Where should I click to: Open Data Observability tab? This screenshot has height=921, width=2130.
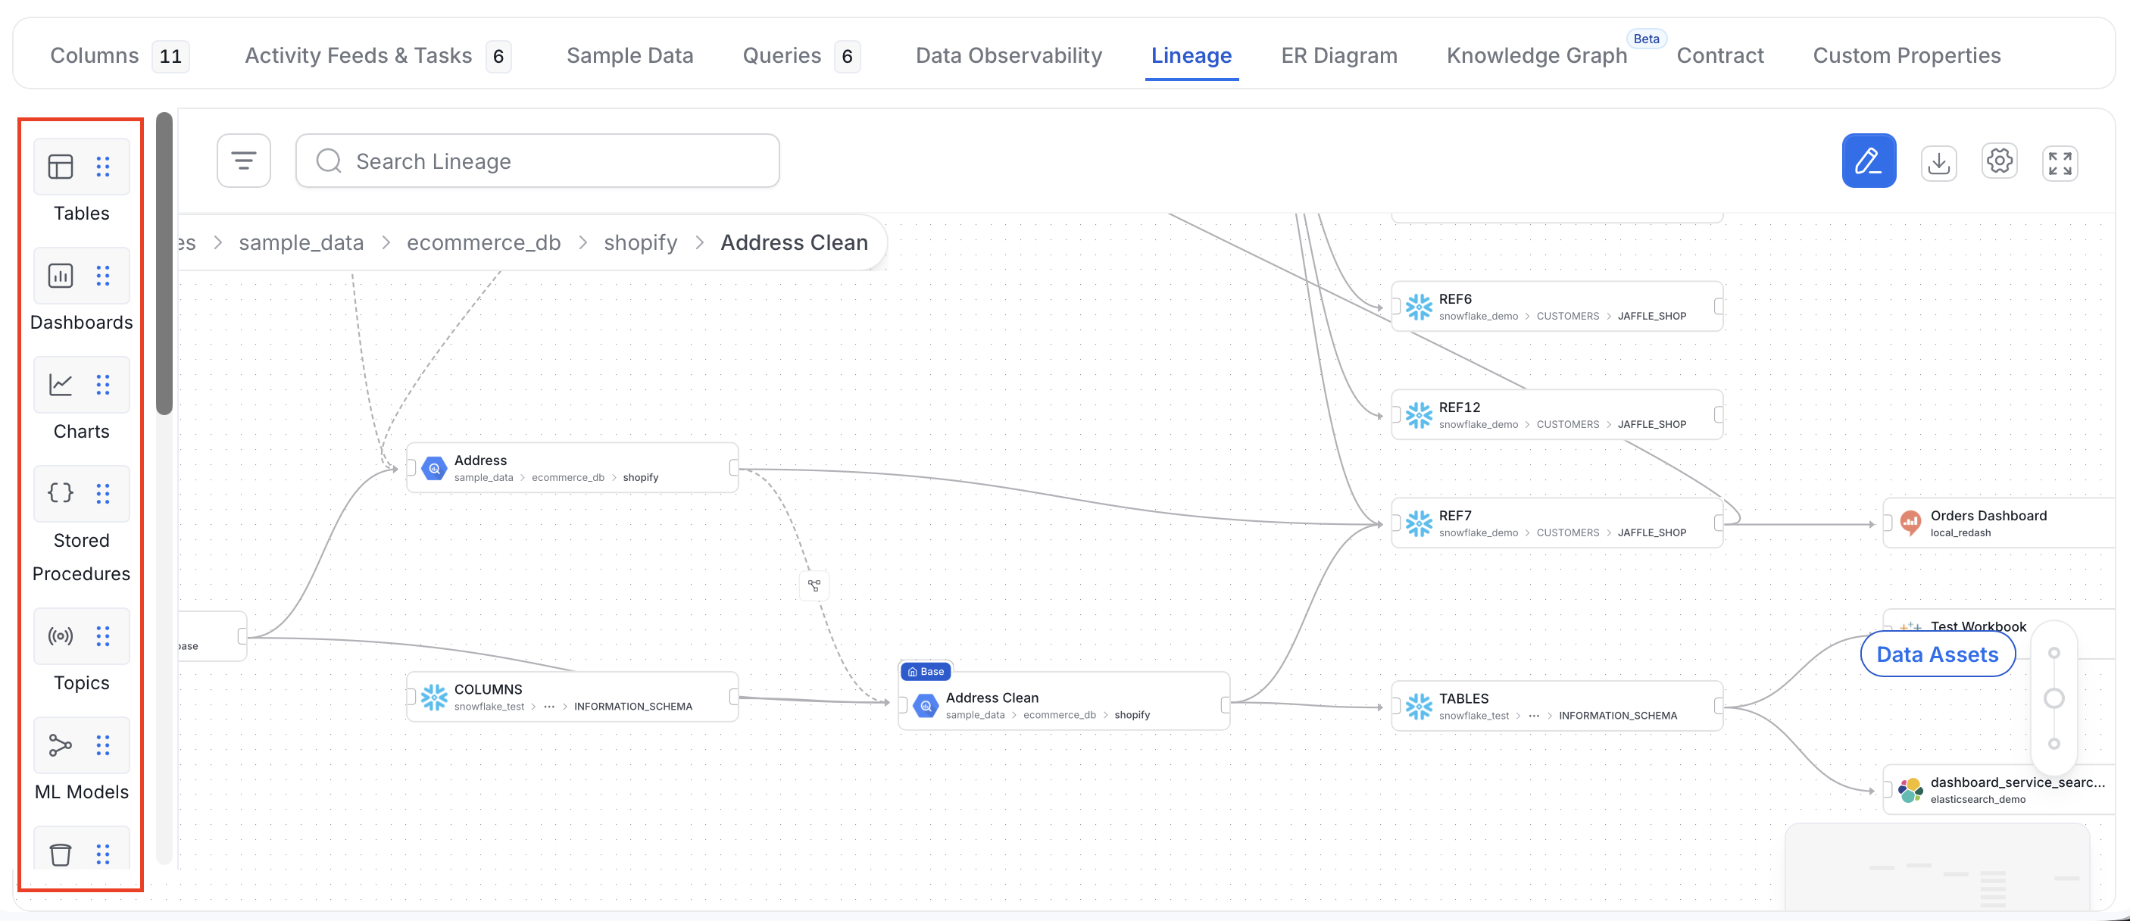tap(1009, 55)
